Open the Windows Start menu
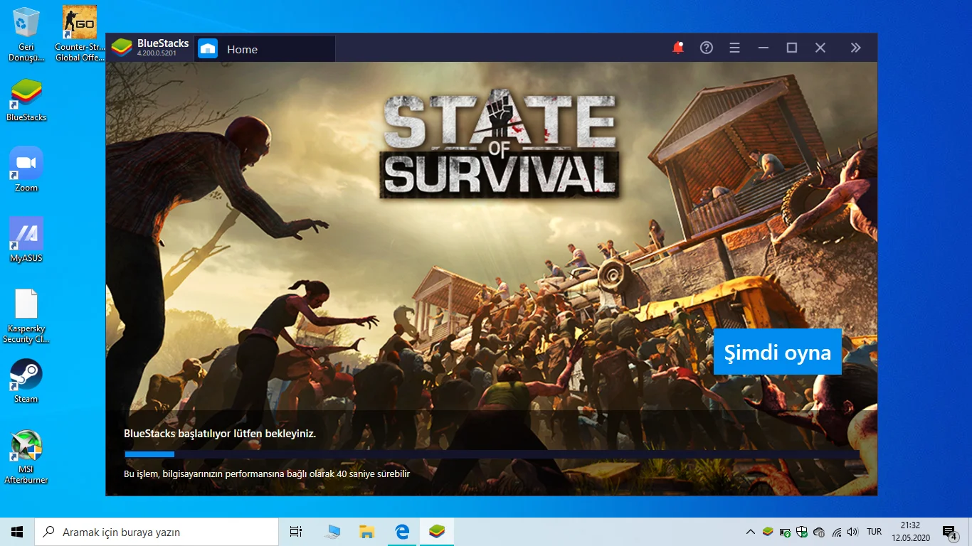Viewport: 972px width, 546px height. 17,532
